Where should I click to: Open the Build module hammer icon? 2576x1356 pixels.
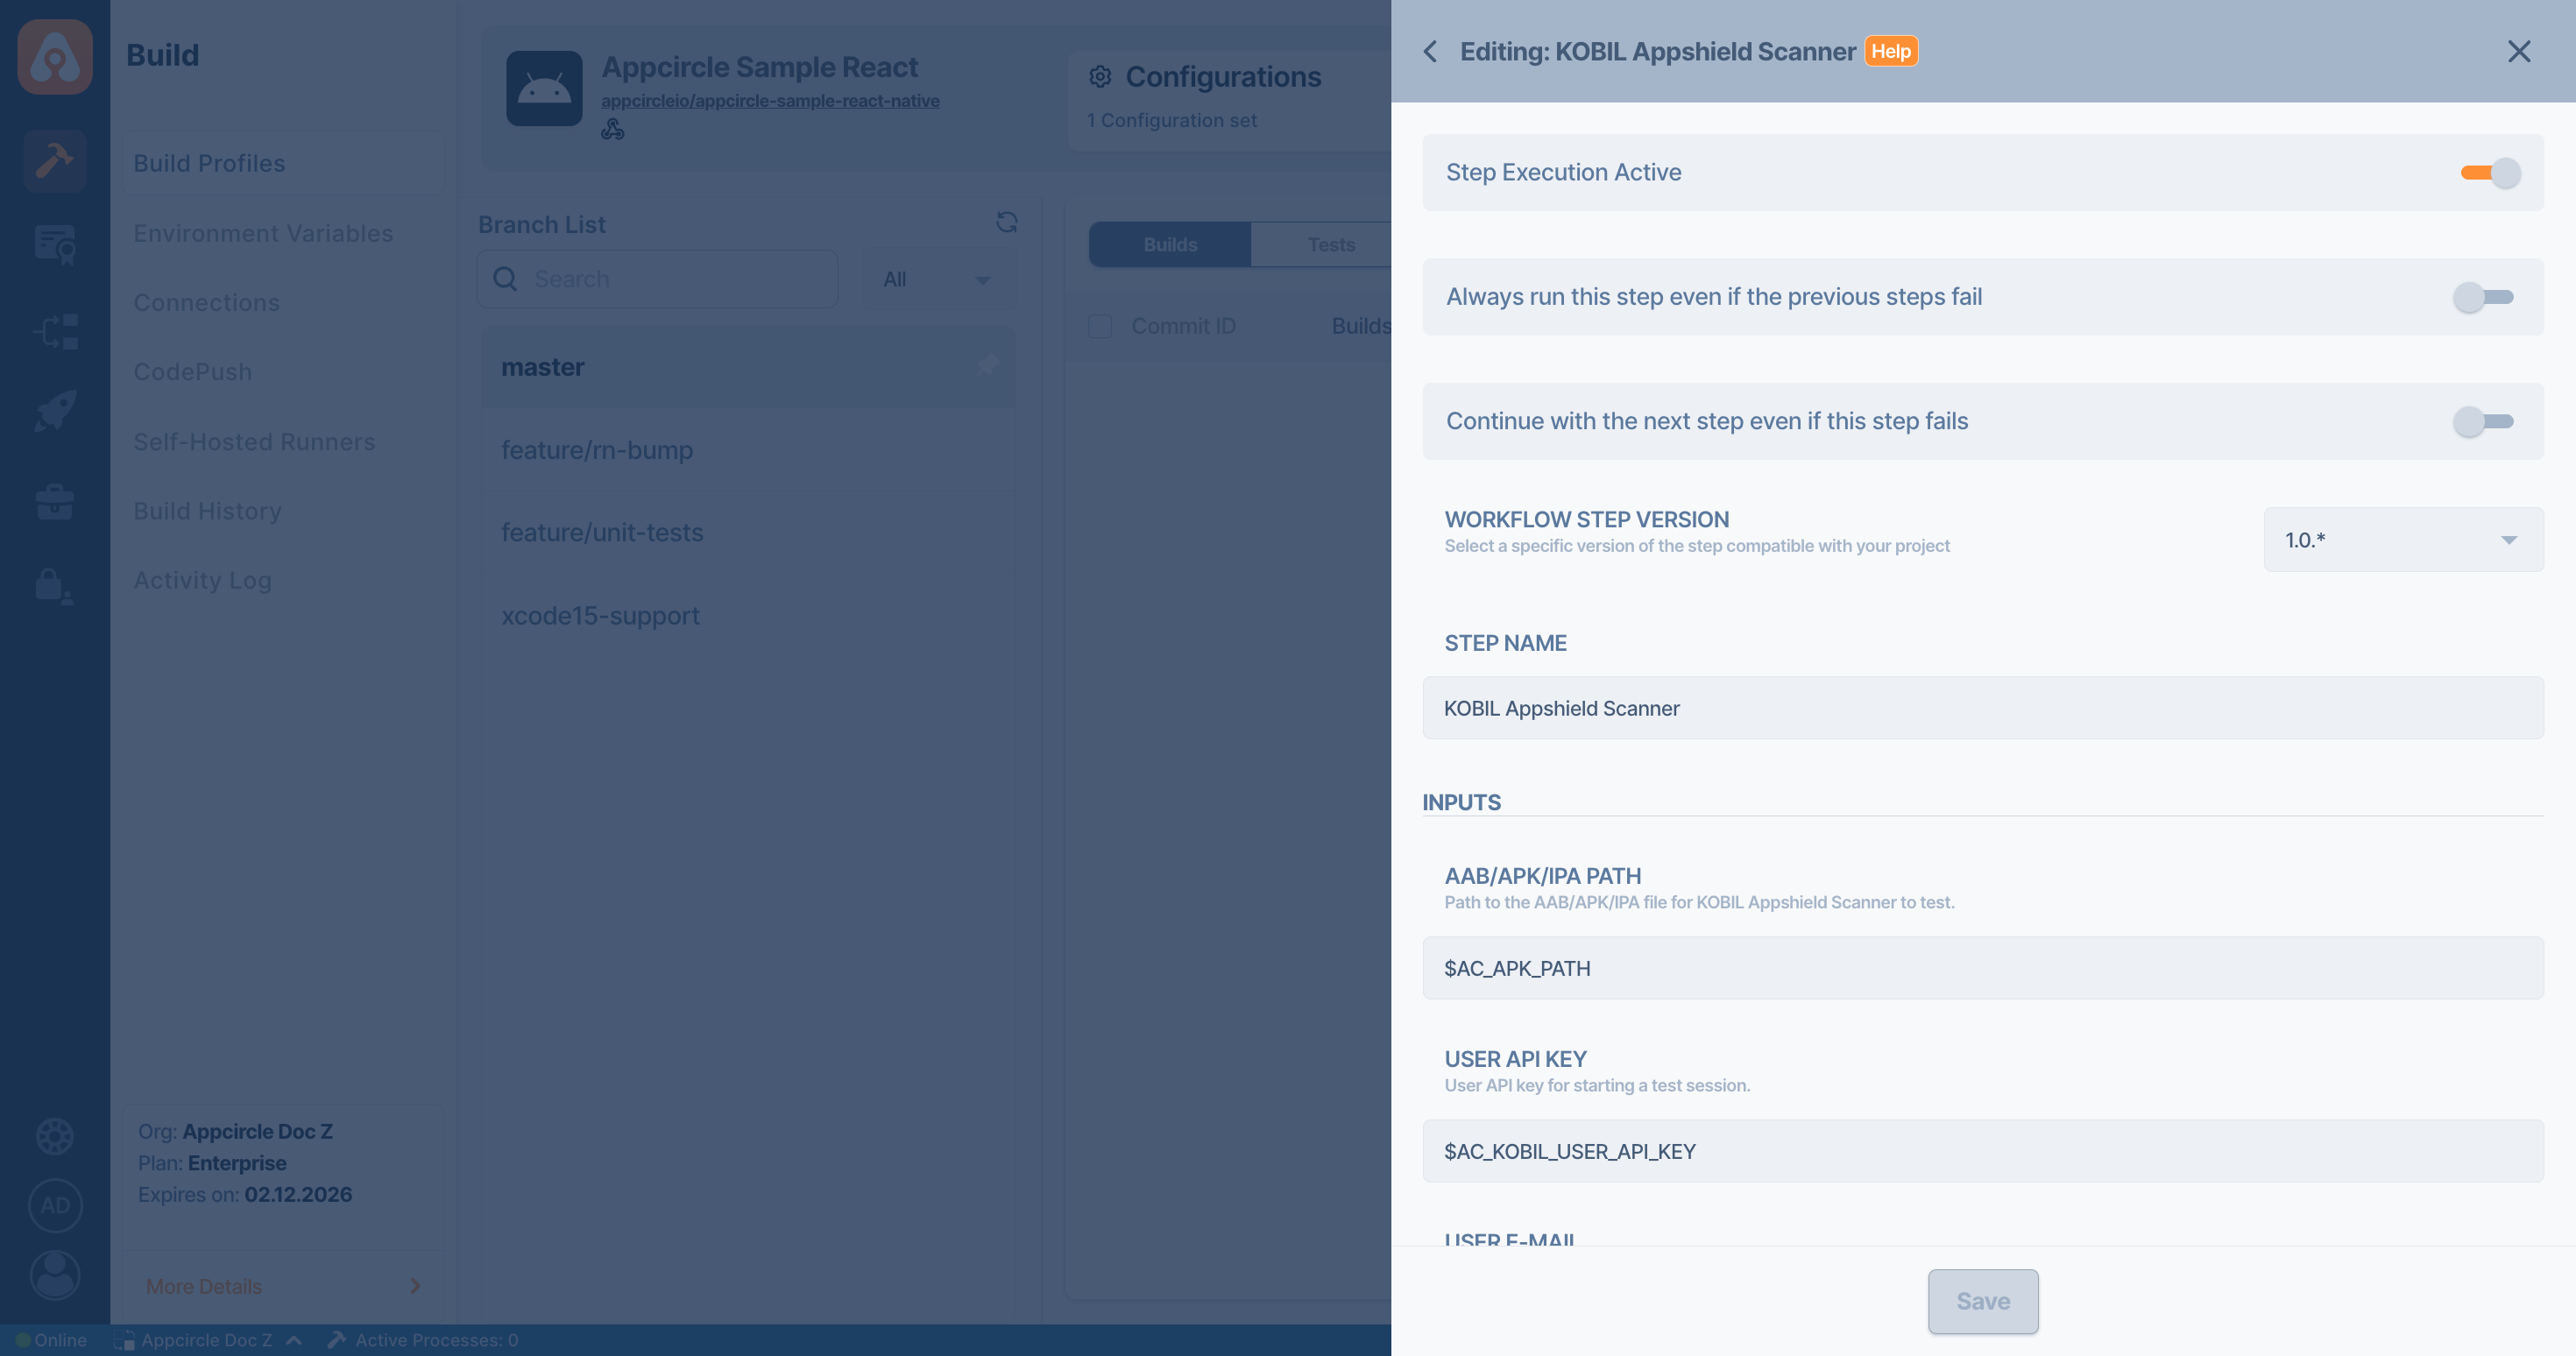(x=55, y=160)
